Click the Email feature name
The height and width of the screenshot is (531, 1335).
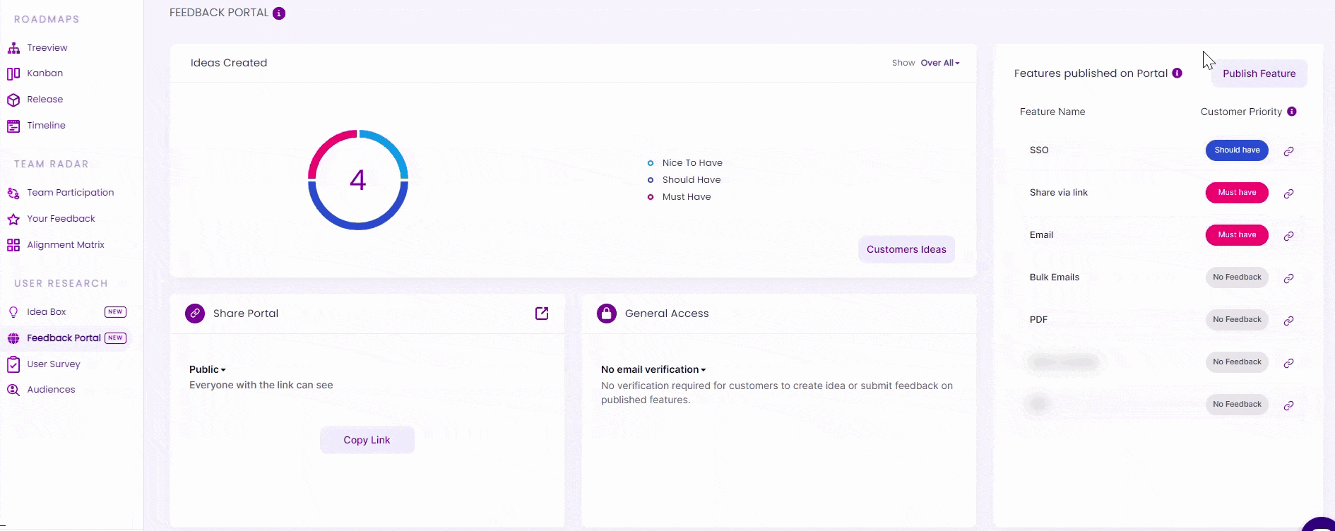pos(1041,235)
